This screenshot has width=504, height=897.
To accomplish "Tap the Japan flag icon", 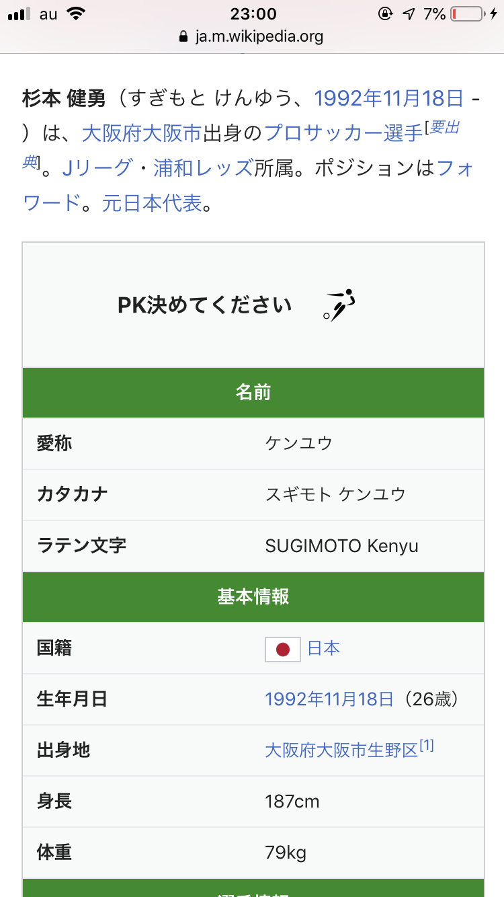I will [x=282, y=649].
